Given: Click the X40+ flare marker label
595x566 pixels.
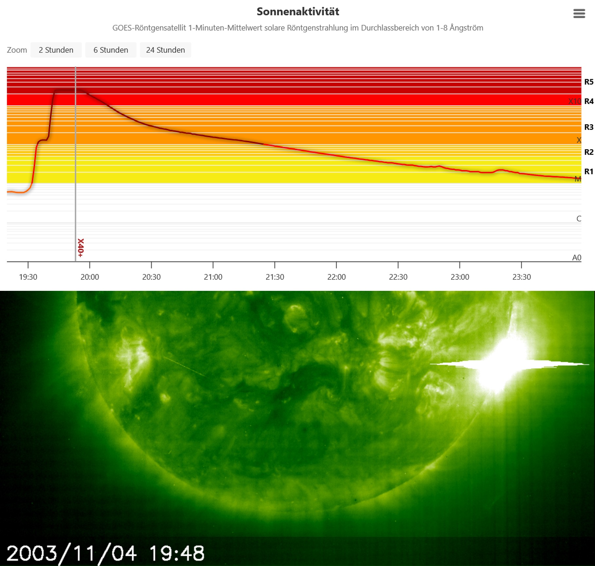Looking at the screenshot, I should [81, 248].
